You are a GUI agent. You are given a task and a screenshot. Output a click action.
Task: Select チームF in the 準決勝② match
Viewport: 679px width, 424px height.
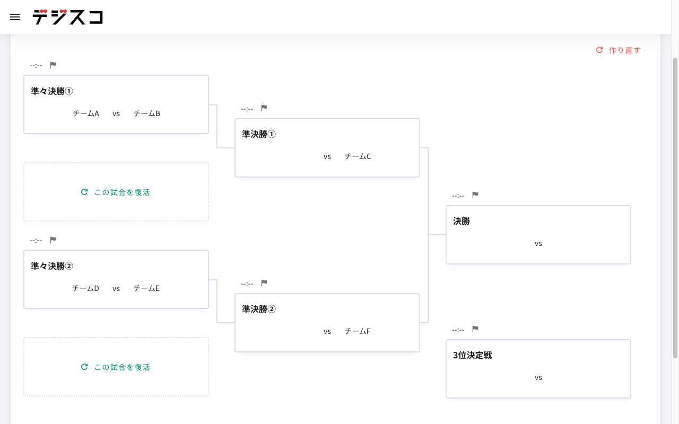click(357, 331)
